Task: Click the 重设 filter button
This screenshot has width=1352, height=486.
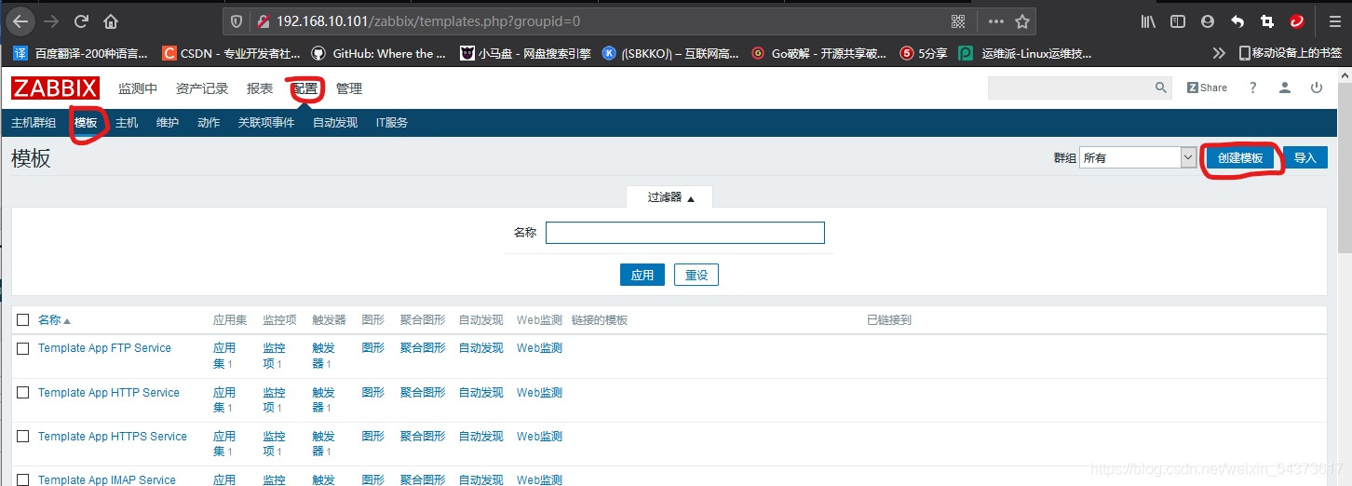Action: [696, 276]
